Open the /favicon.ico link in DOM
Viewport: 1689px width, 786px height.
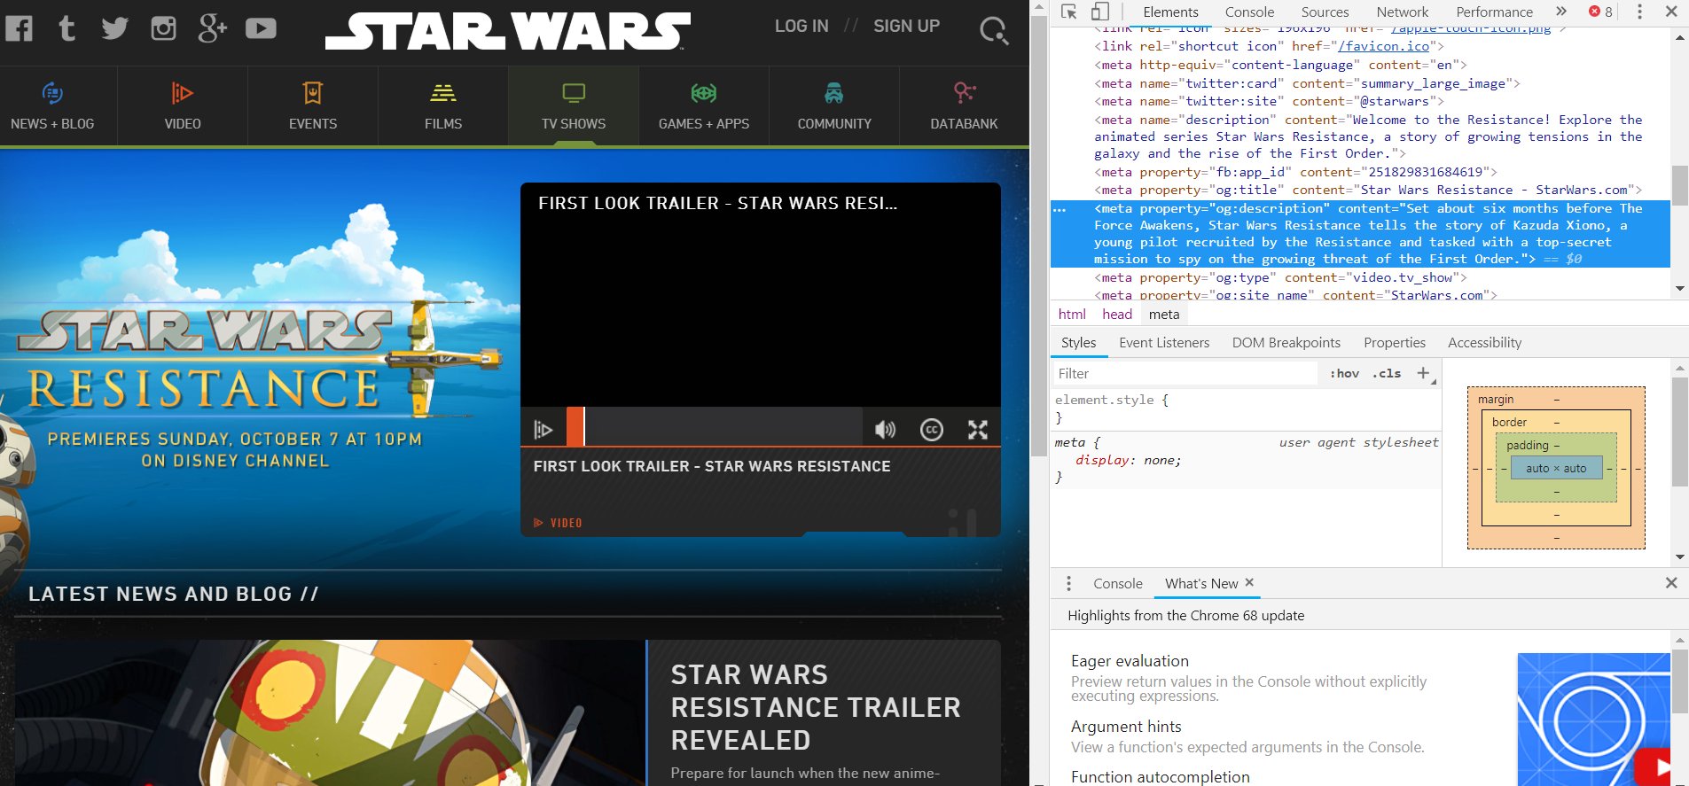click(1383, 46)
